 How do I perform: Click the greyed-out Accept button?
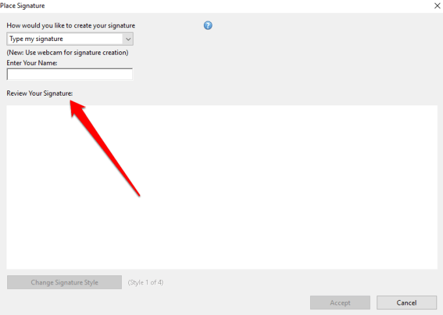(x=340, y=303)
